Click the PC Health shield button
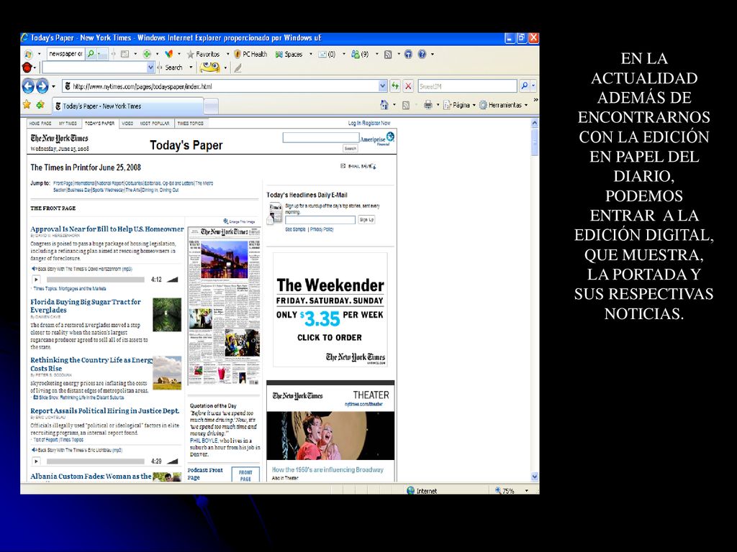This screenshot has height=552, width=737. pyautogui.click(x=250, y=54)
